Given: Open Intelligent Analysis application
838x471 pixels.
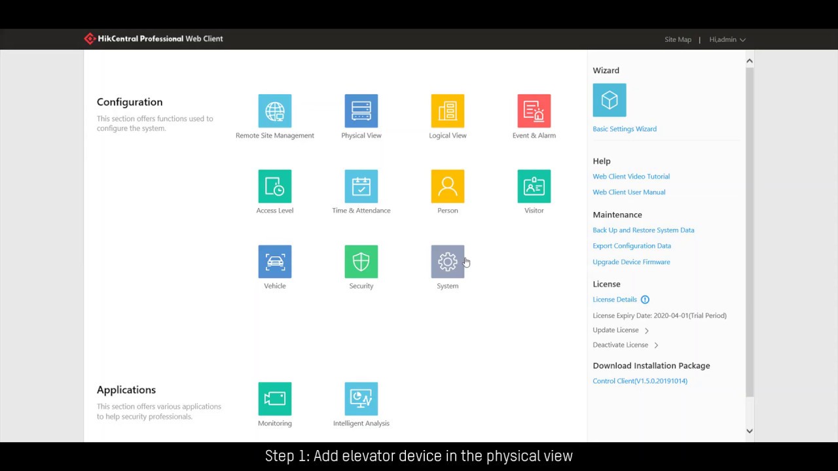Looking at the screenshot, I should [361, 399].
